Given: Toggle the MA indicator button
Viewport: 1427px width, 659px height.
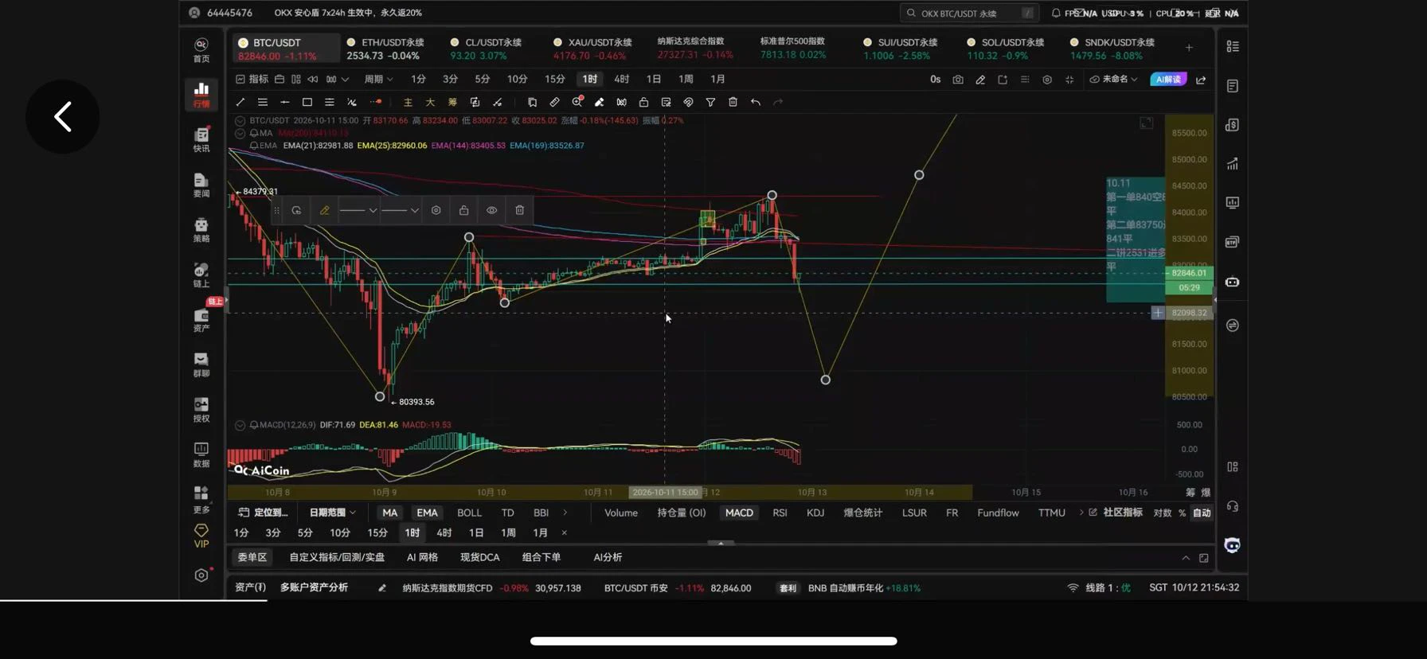Looking at the screenshot, I should point(389,513).
